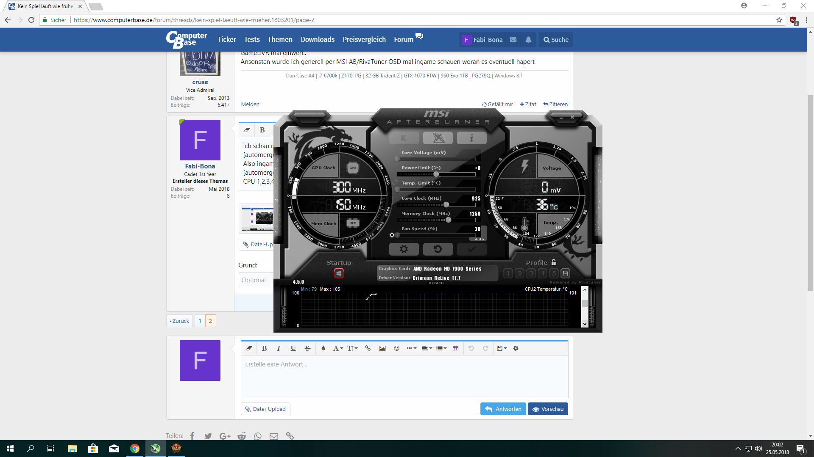This screenshot has height=457, width=814.
Task: Expand the list formatting dropdown in editor
Action: click(x=441, y=348)
